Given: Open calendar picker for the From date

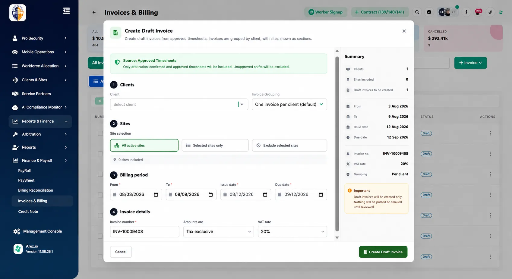Looking at the screenshot, I should (156, 195).
